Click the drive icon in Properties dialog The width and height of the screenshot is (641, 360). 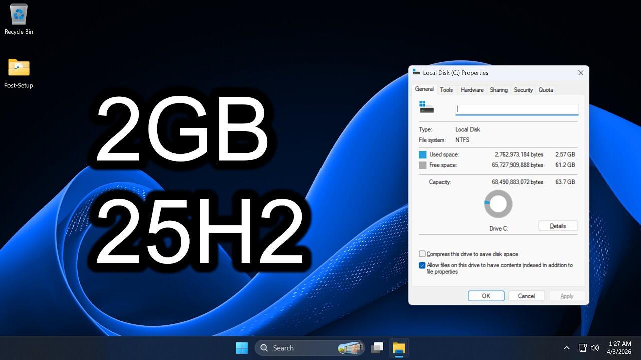point(426,107)
